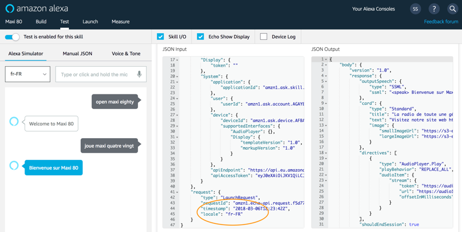
Task: Switch to the Manual JSON tab
Action: coord(77,53)
